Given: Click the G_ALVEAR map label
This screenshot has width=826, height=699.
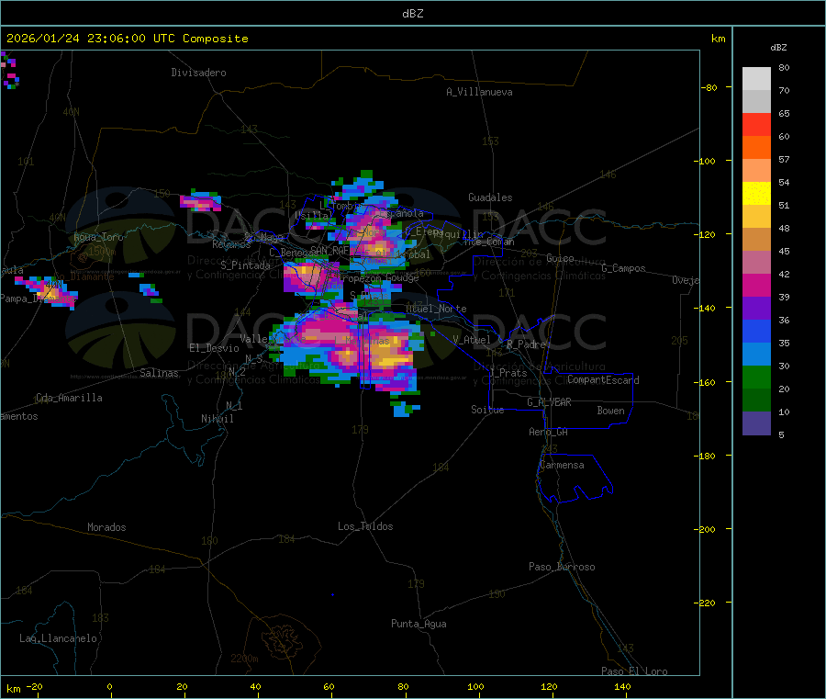Looking at the screenshot, I should (549, 402).
